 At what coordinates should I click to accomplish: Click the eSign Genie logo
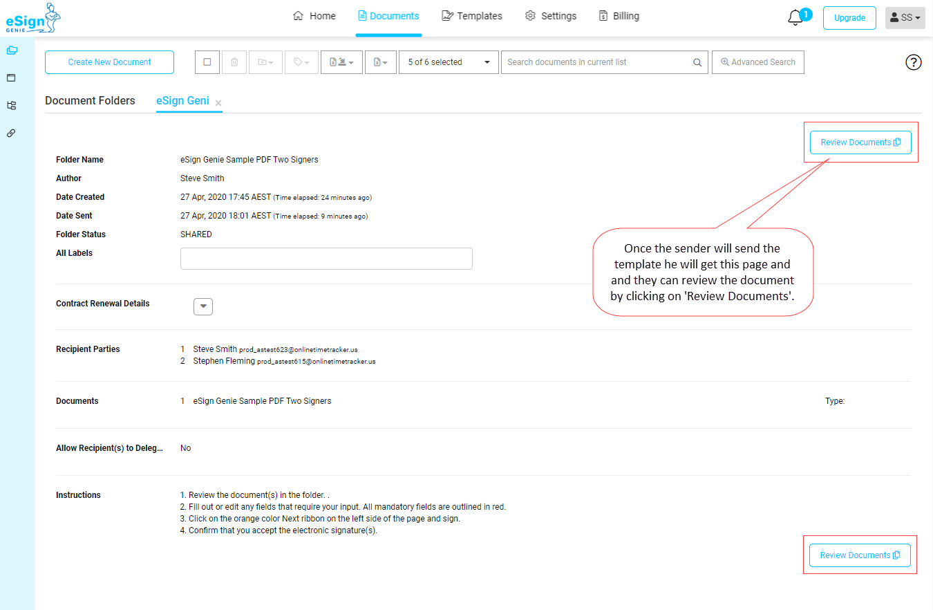point(32,18)
